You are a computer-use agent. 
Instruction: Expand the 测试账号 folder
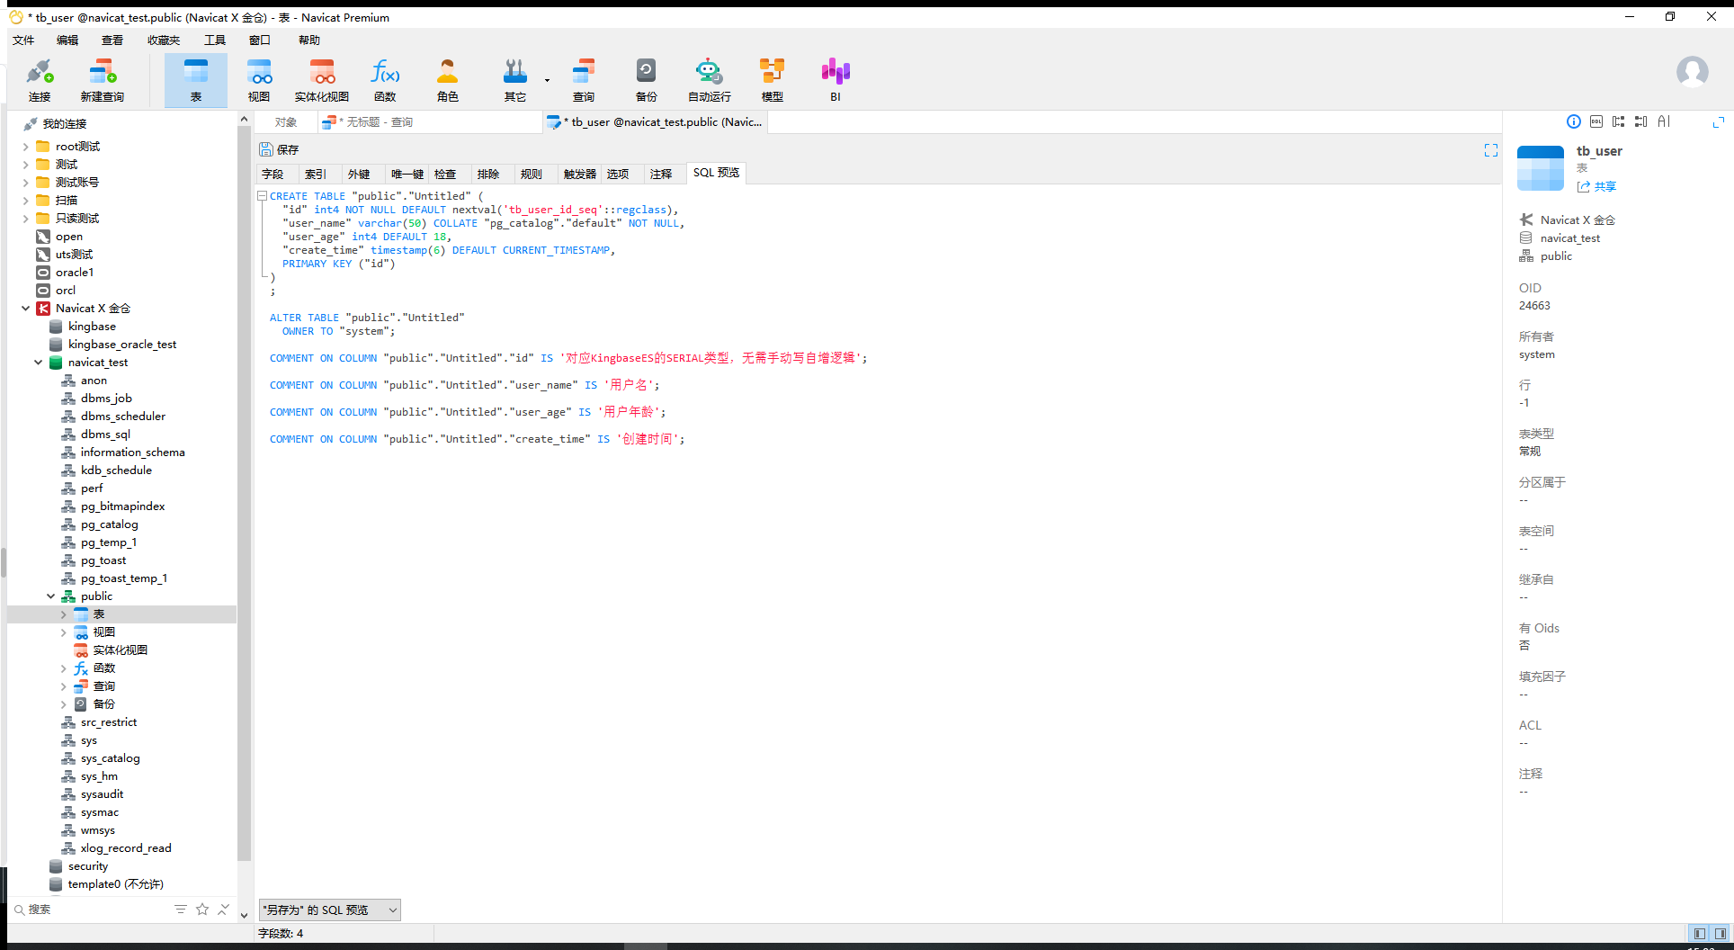[25, 183]
